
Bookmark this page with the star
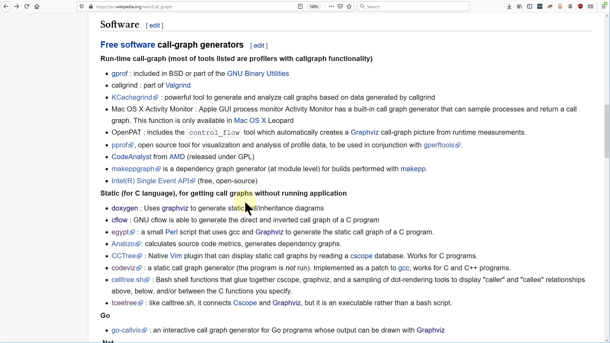point(349,6)
